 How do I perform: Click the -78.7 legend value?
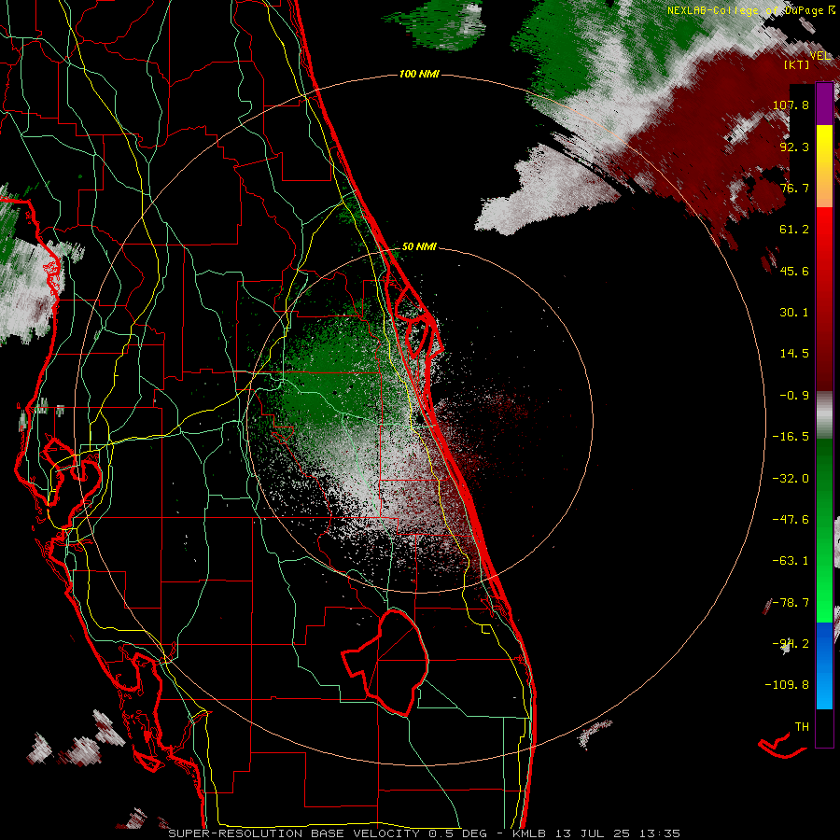pos(791,603)
